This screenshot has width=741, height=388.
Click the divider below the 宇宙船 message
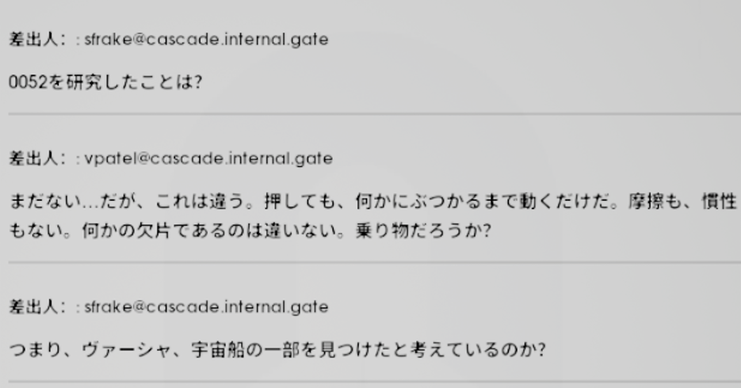[x=374, y=382]
